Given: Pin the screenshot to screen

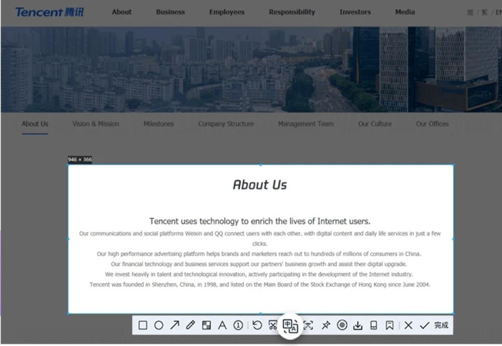Looking at the screenshot, I should point(326,325).
